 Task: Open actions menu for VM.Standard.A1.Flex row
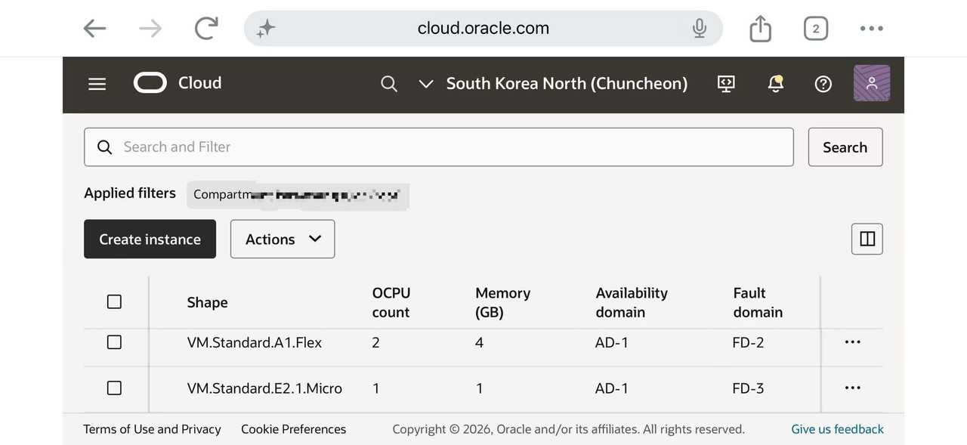(x=853, y=342)
